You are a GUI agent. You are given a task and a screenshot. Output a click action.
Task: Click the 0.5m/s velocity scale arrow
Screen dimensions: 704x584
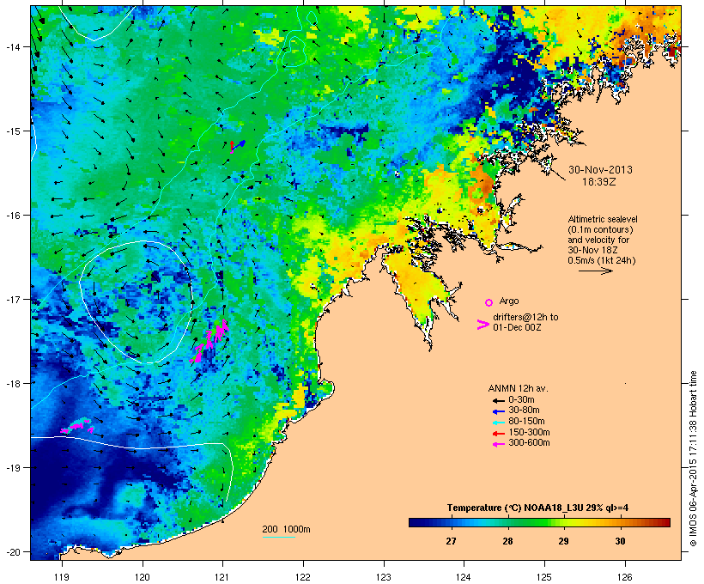(595, 271)
